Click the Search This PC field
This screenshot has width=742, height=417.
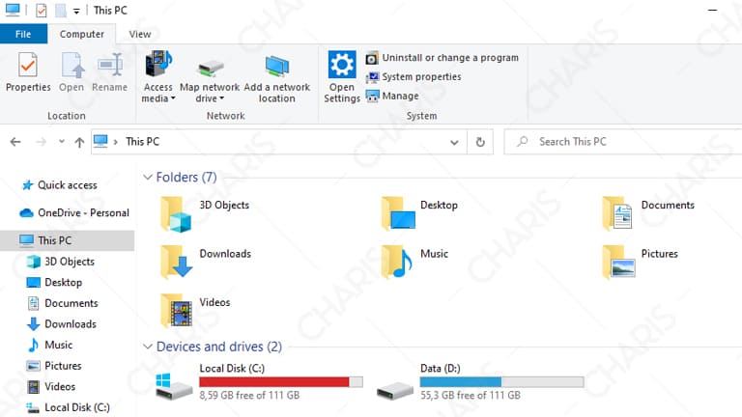pyautogui.click(x=623, y=142)
